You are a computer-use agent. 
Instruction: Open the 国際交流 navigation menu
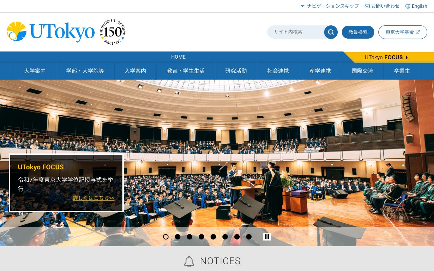pyautogui.click(x=362, y=71)
